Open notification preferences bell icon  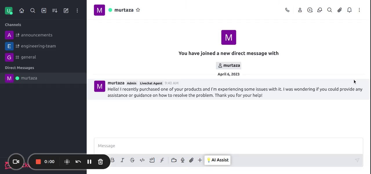tap(349, 10)
